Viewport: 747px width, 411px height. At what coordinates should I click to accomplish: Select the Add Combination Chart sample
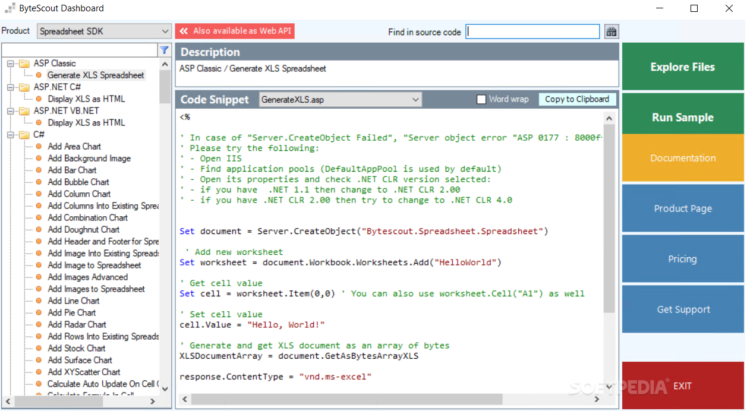coord(88,218)
